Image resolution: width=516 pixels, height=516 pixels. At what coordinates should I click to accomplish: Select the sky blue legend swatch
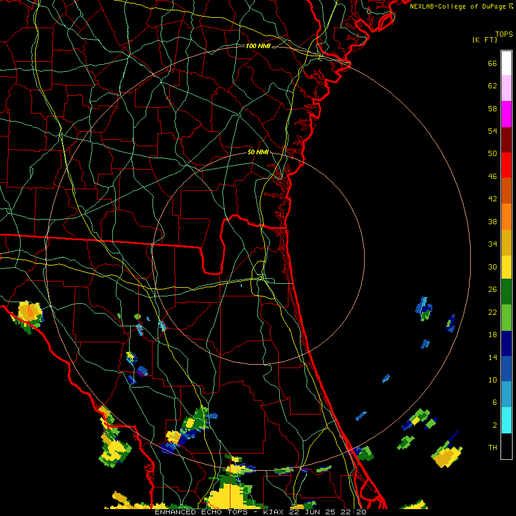(506, 394)
